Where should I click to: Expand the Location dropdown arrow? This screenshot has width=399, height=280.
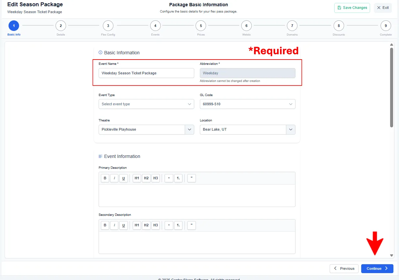[x=291, y=130]
